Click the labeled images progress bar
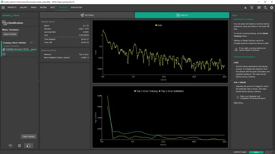This screenshot has width=275, height=154. (x=256, y=152)
